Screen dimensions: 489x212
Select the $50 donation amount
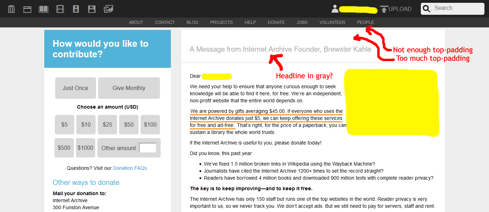coord(129,124)
